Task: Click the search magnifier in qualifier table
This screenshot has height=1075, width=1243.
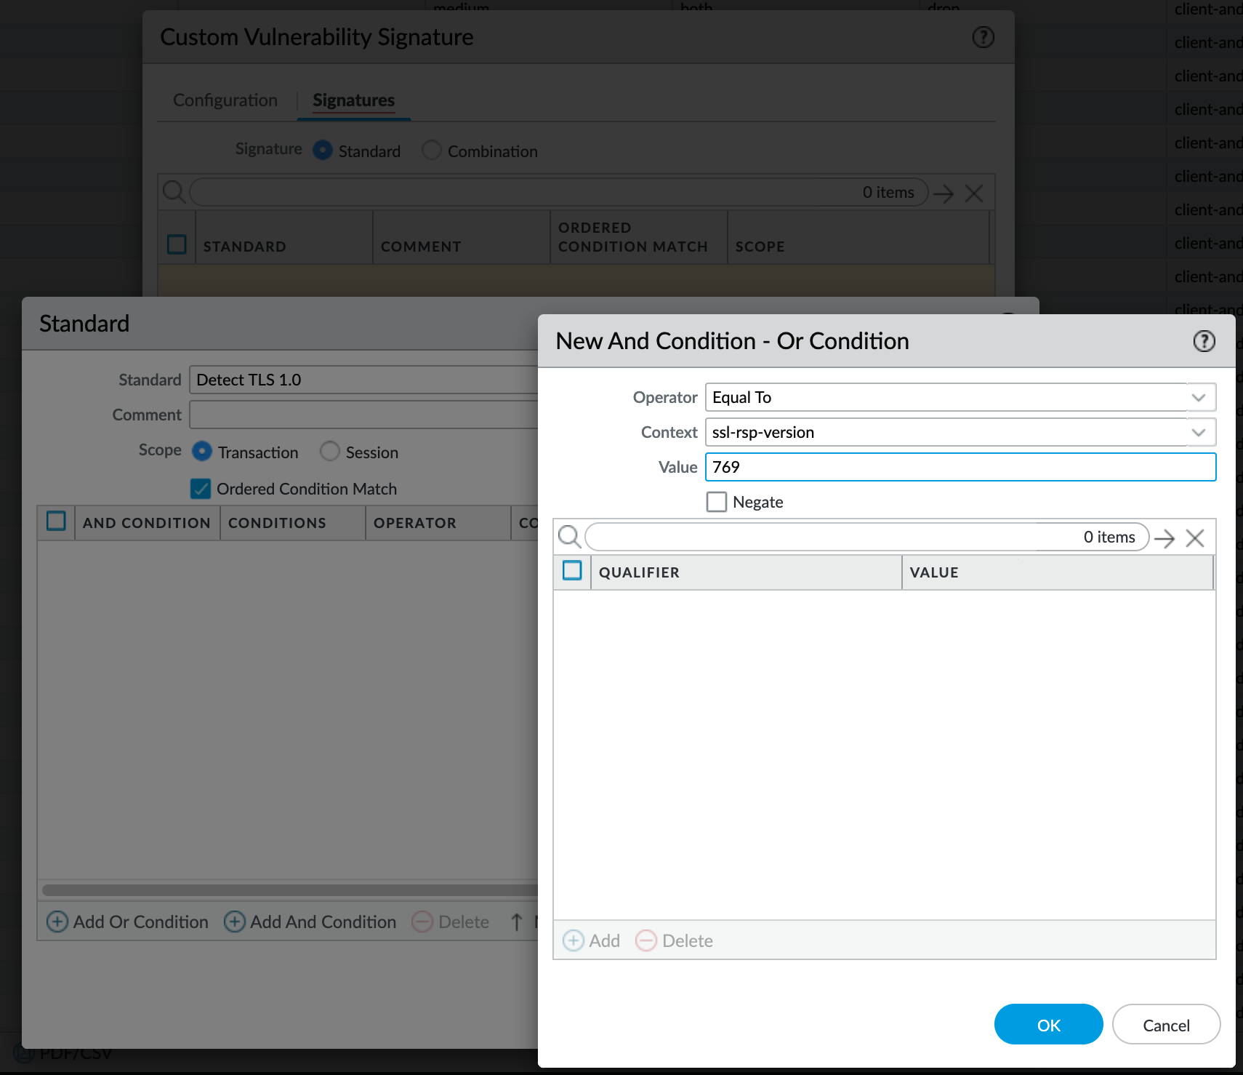Action: pyautogui.click(x=570, y=537)
